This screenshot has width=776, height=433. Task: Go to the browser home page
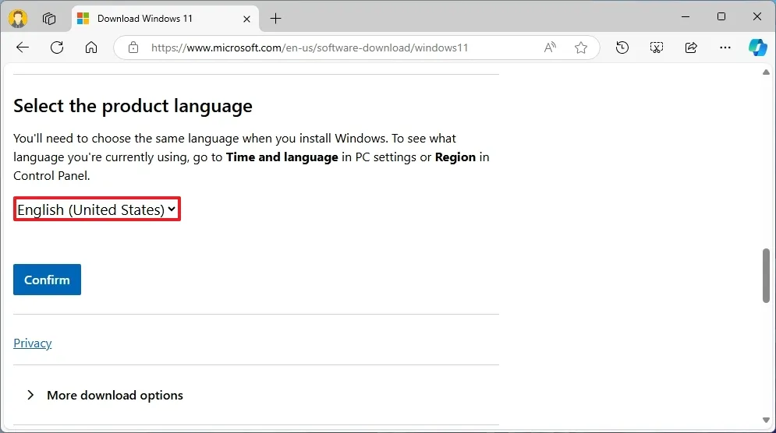coord(91,48)
